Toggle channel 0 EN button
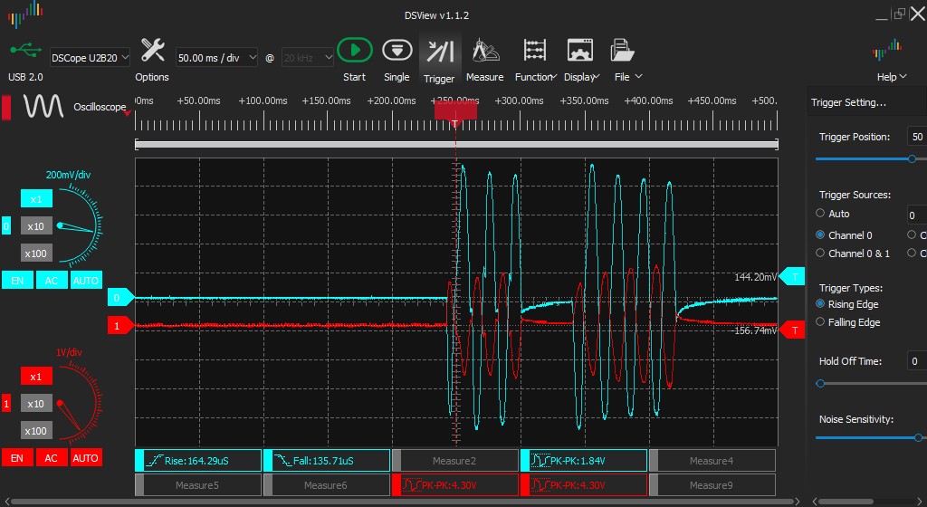Viewport: 927px width, 507px height. click(x=16, y=281)
